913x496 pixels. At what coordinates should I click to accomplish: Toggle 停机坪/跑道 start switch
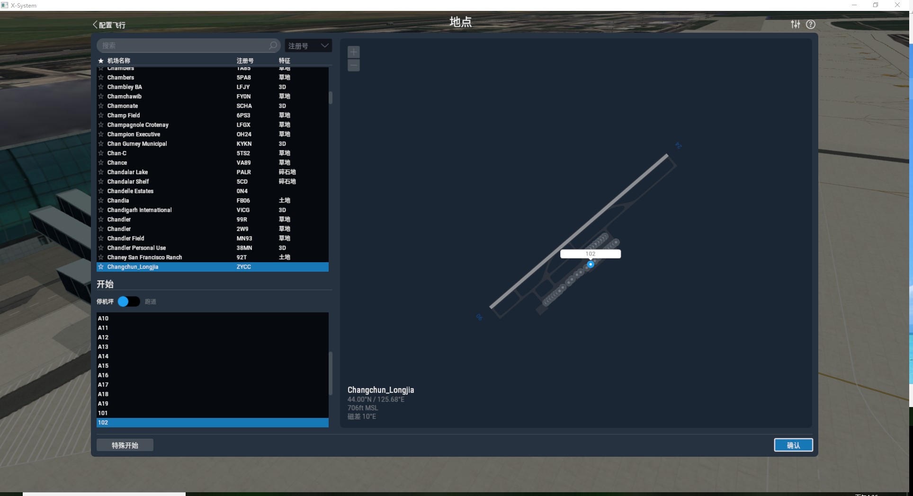129,301
